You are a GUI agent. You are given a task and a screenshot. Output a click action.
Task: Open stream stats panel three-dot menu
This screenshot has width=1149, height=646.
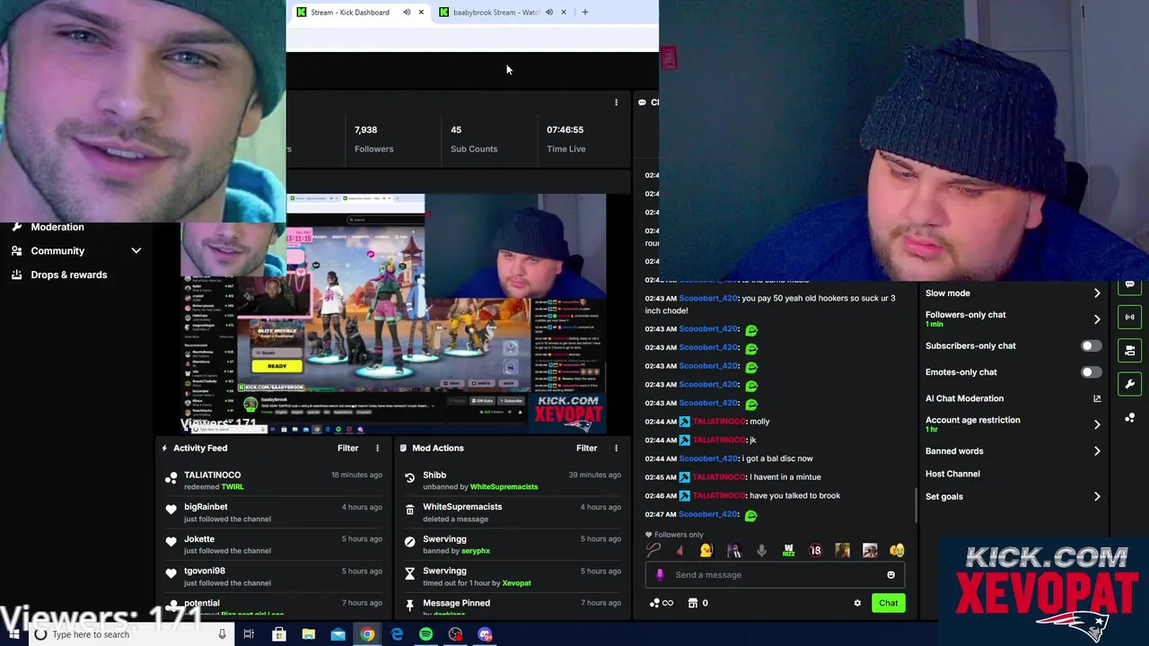coord(616,102)
